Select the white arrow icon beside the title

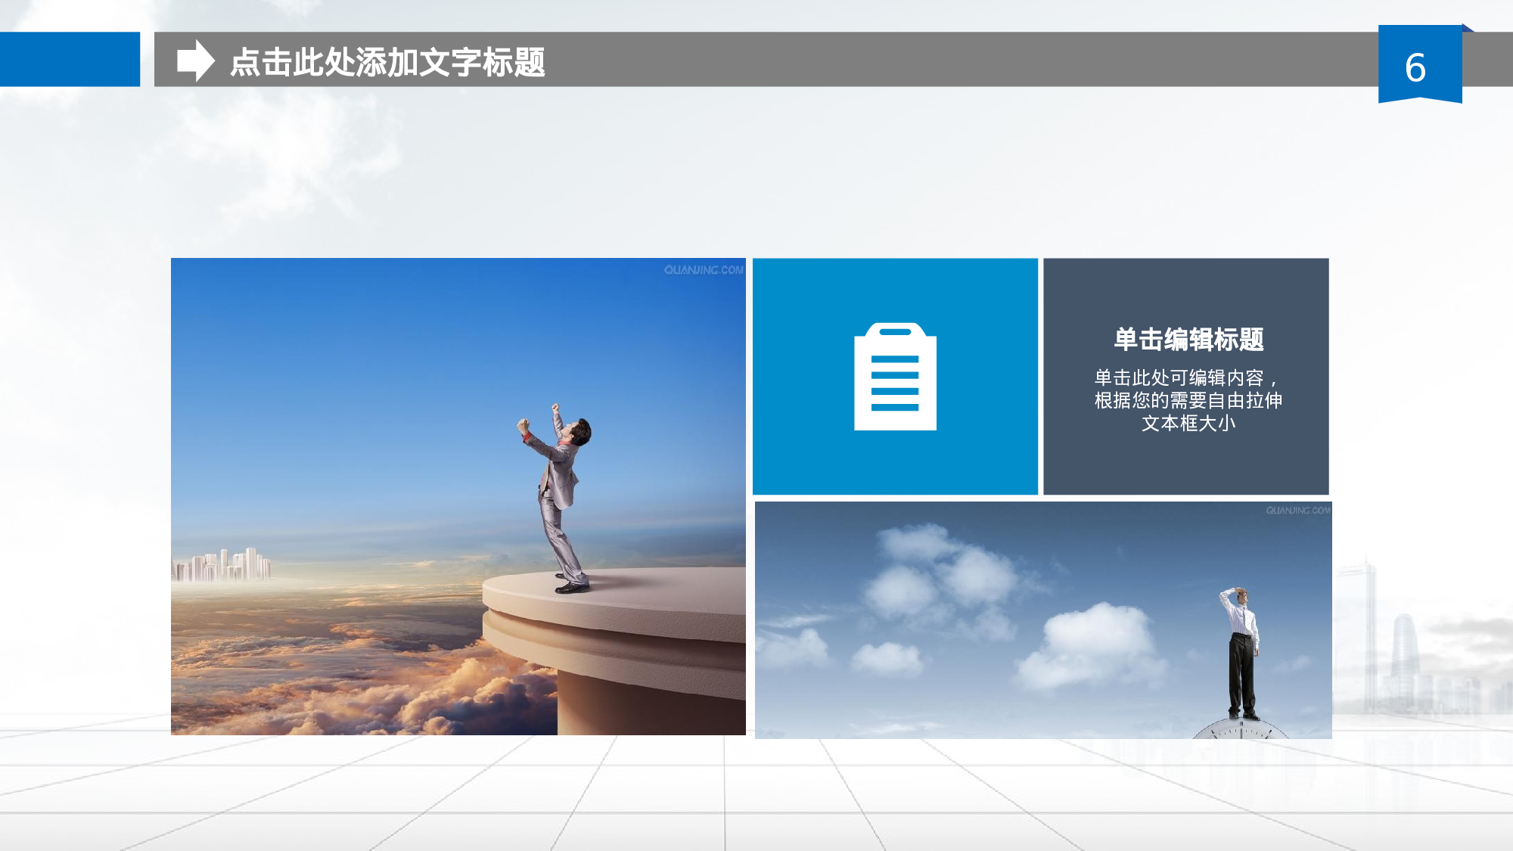click(x=197, y=62)
